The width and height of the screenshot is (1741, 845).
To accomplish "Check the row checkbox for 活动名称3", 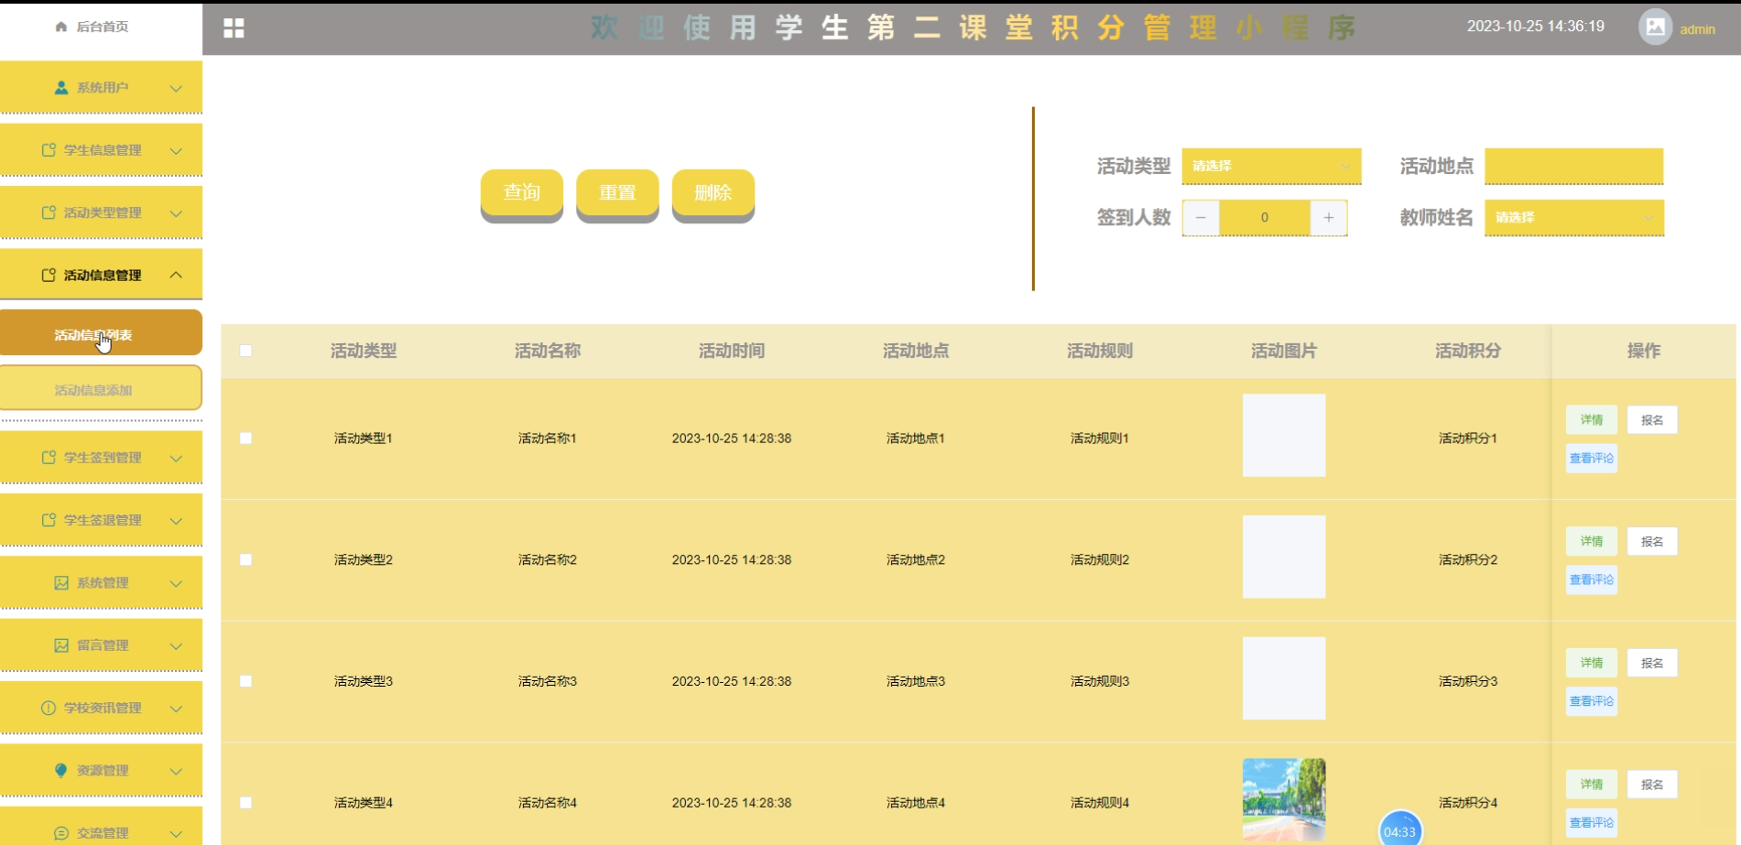I will tap(245, 681).
